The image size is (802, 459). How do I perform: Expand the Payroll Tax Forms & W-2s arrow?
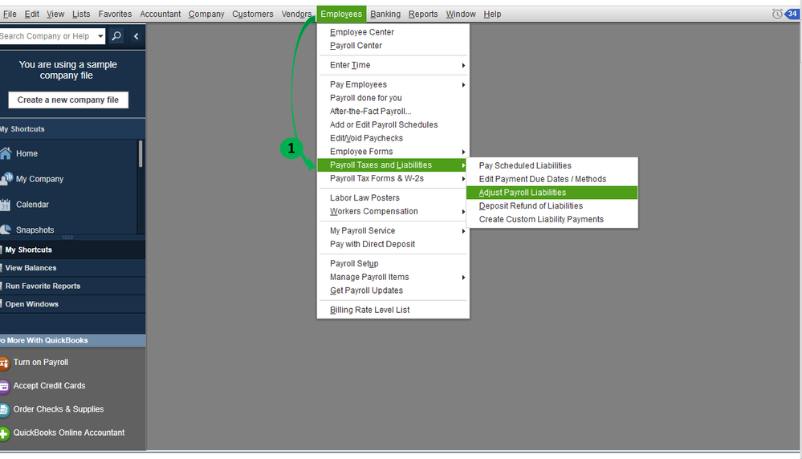[463, 179]
